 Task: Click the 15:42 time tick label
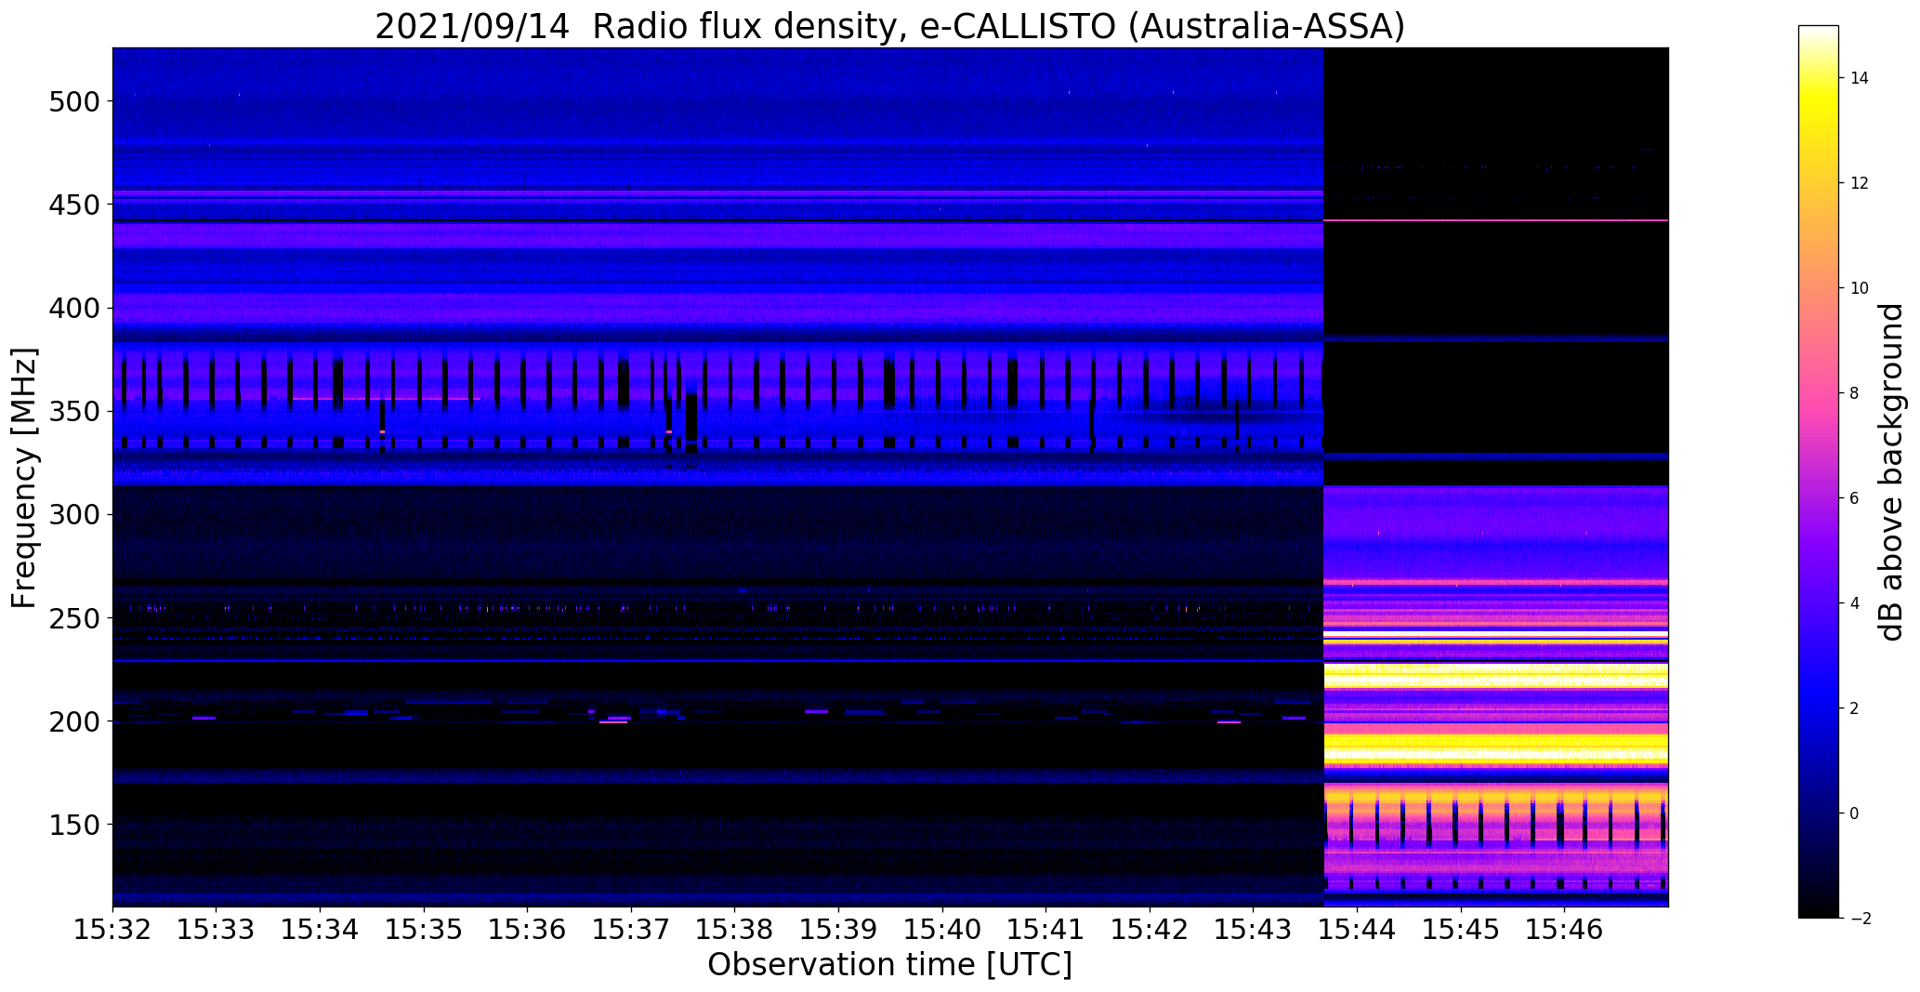pyautogui.click(x=1151, y=929)
